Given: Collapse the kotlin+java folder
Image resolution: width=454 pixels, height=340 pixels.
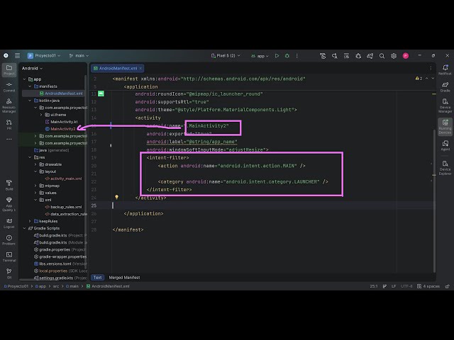Looking at the screenshot, I should point(30,101).
